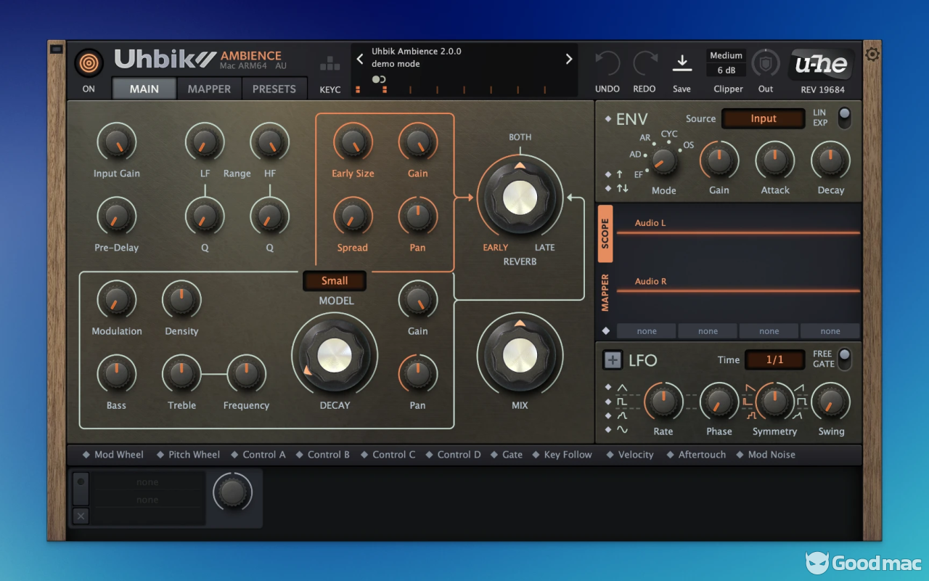
Task: Remove the modulation slot with X button
Action: pos(81,516)
